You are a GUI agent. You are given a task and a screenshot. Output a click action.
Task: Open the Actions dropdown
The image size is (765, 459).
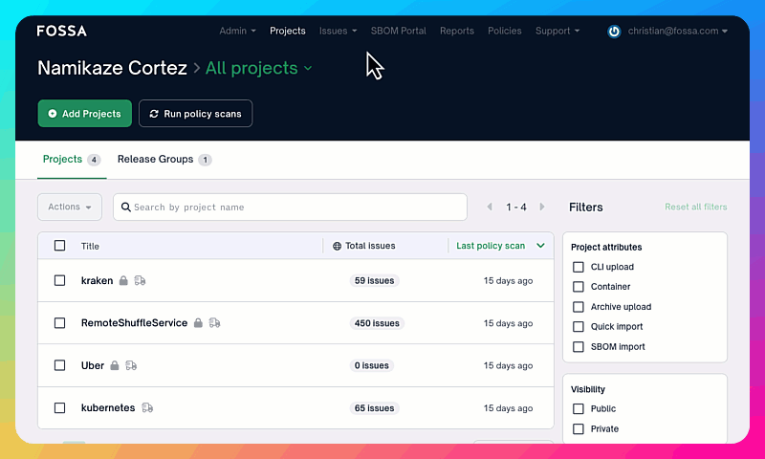coord(69,207)
